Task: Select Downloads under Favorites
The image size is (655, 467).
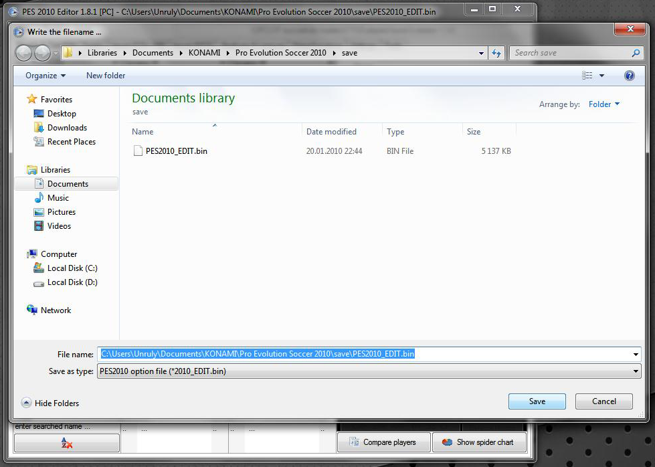Action: point(67,128)
